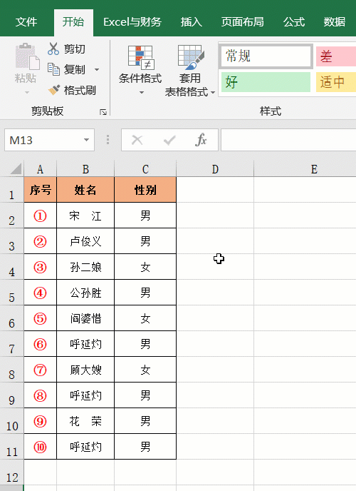This screenshot has height=491, width=356.
Task: Apply the 适中 cell style
Action: click(x=336, y=82)
